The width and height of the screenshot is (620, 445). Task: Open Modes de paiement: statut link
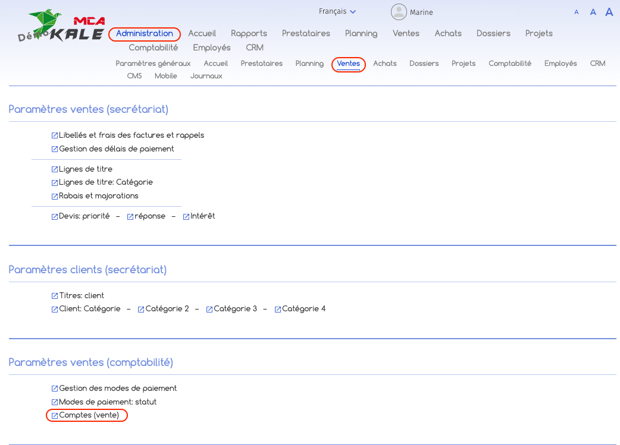[x=108, y=402]
